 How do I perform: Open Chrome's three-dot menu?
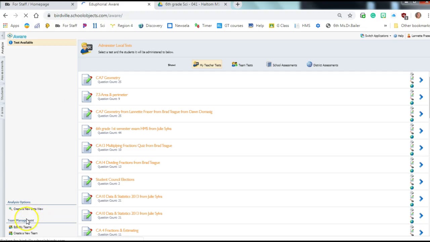[428, 15]
